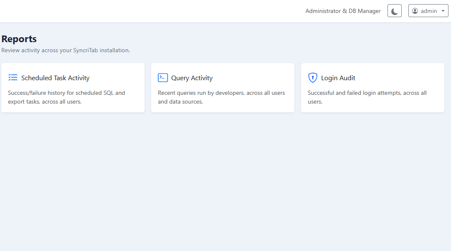Open the Query Activity report
Screen dimensions: 451x251
pyautogui.click(x=223, y=88)
